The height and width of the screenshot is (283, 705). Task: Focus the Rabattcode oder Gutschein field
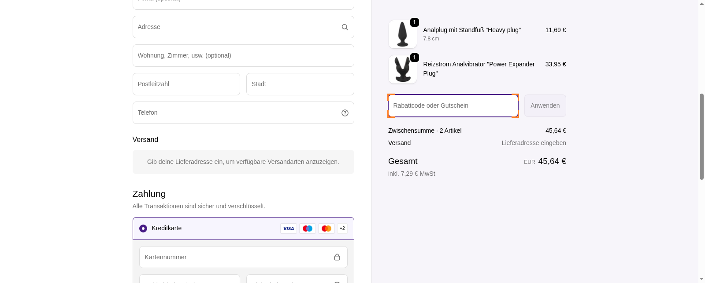453,106
